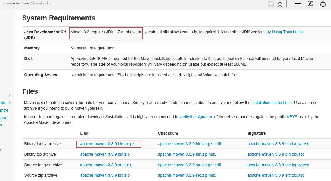Open apache-maven-3.3.9-bin.zip.md5 checksum
The height and width of the screenshot is (181, 331).
187,154
